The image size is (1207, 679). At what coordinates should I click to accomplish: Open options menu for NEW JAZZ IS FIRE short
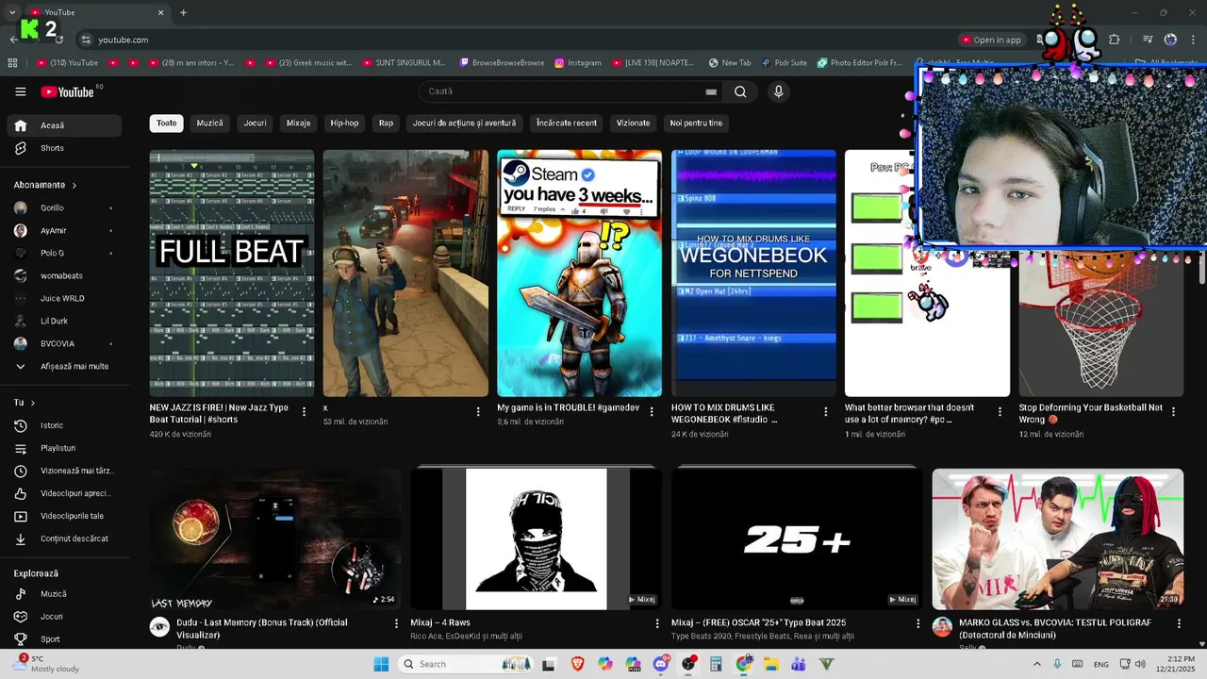coord(304,412)
